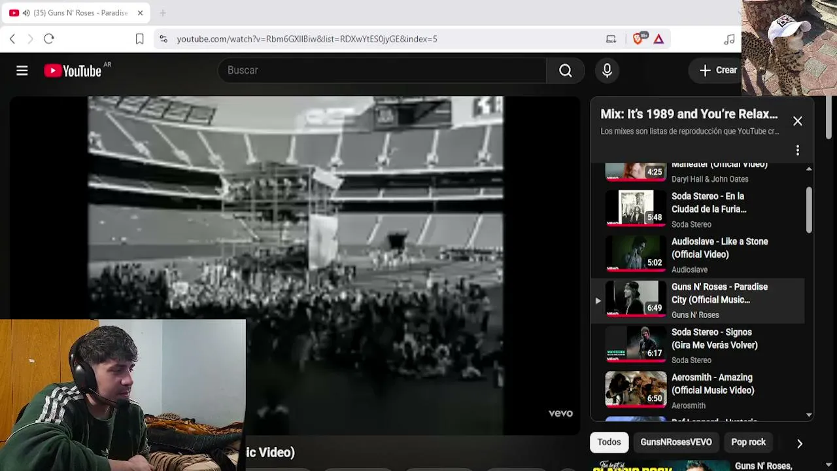Open the Brave Shields lion icon
837x471 pixels.
639,39
